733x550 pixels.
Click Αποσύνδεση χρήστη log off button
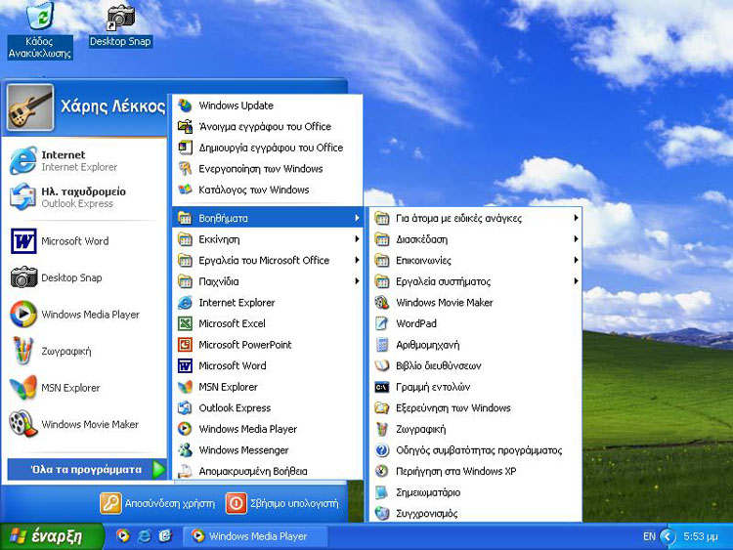157,503
